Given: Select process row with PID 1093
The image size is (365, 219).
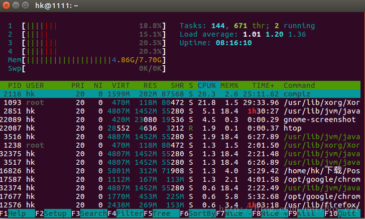Looking at the screenshot, I should (x=180, y=102).
